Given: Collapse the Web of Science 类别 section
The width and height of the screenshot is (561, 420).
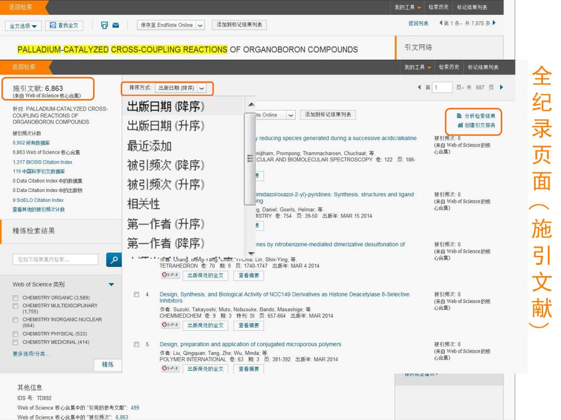Looking at the screenshot, I should tap(111, 284).
